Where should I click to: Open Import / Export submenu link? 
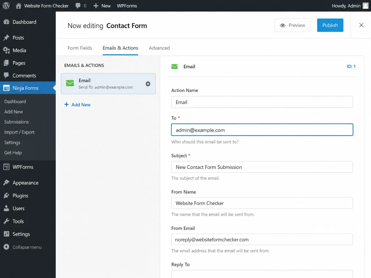19,132
